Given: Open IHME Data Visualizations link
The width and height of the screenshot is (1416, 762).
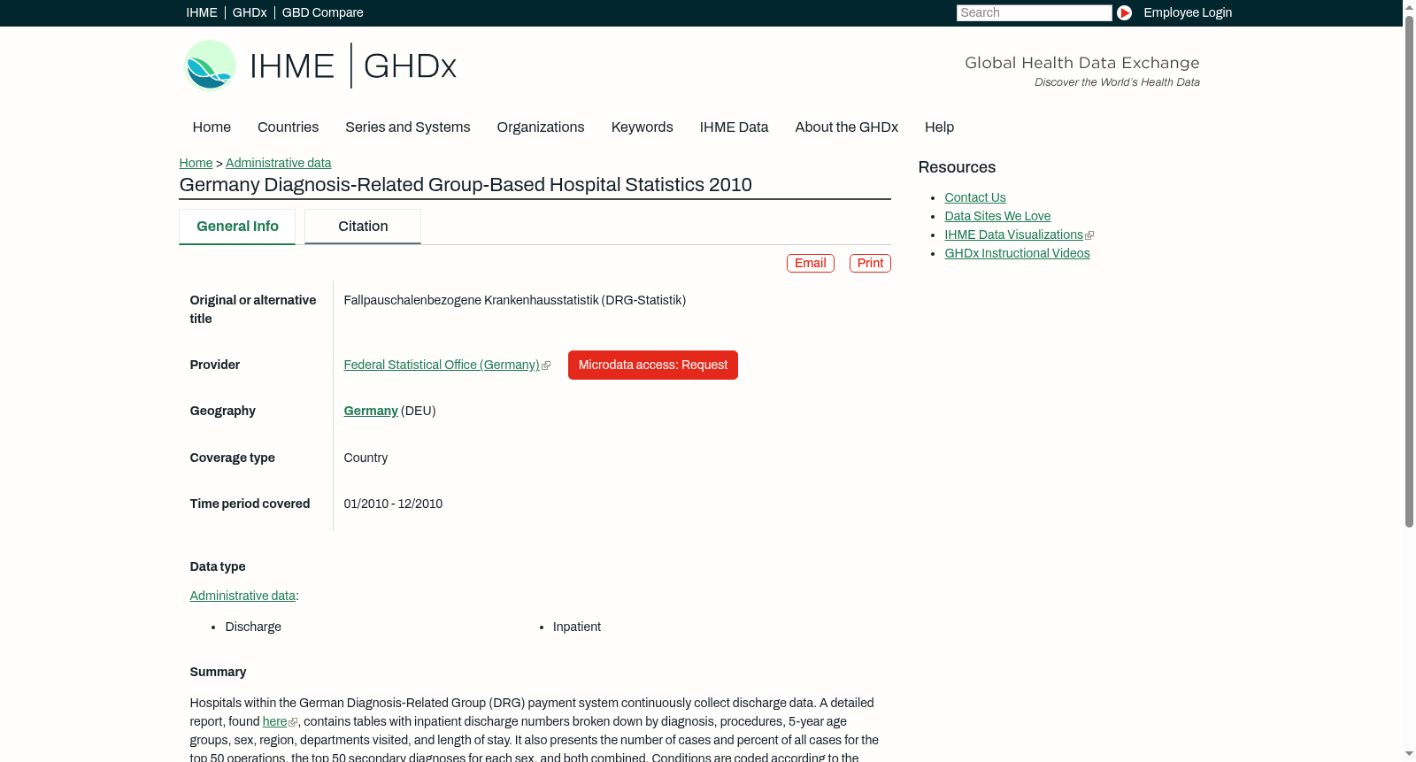Looking at the screenshot, I should pos(1013,235).
